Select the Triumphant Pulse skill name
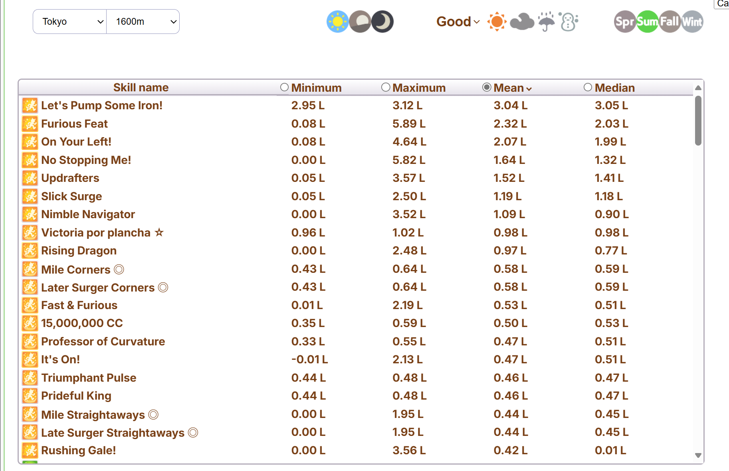The width and height of the screenshot is (729, 471). (89, 378)
